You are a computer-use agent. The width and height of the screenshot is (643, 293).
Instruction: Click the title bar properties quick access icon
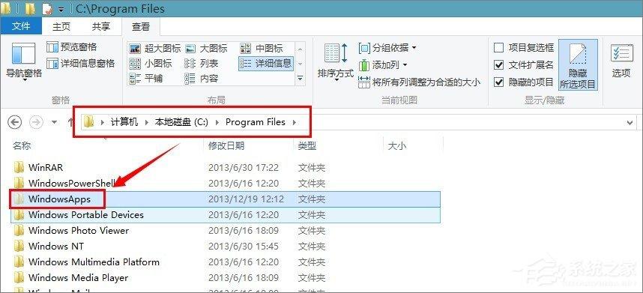point(46,8)
